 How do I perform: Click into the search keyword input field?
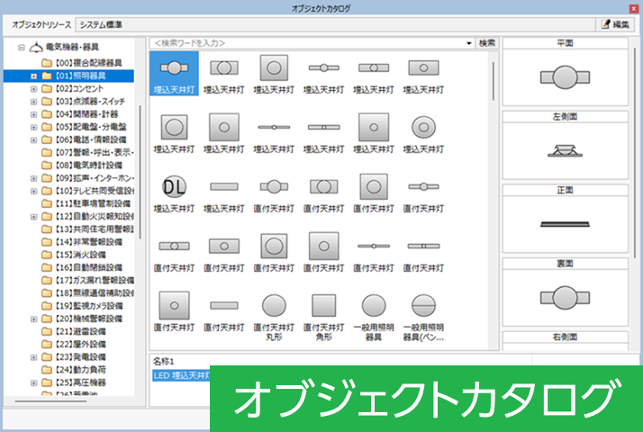(306, 43)
